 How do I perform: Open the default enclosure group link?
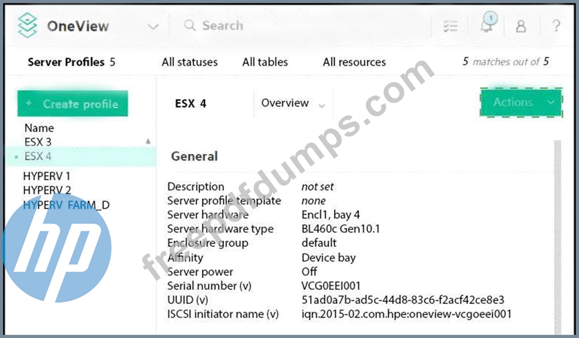tap(319, 243)
